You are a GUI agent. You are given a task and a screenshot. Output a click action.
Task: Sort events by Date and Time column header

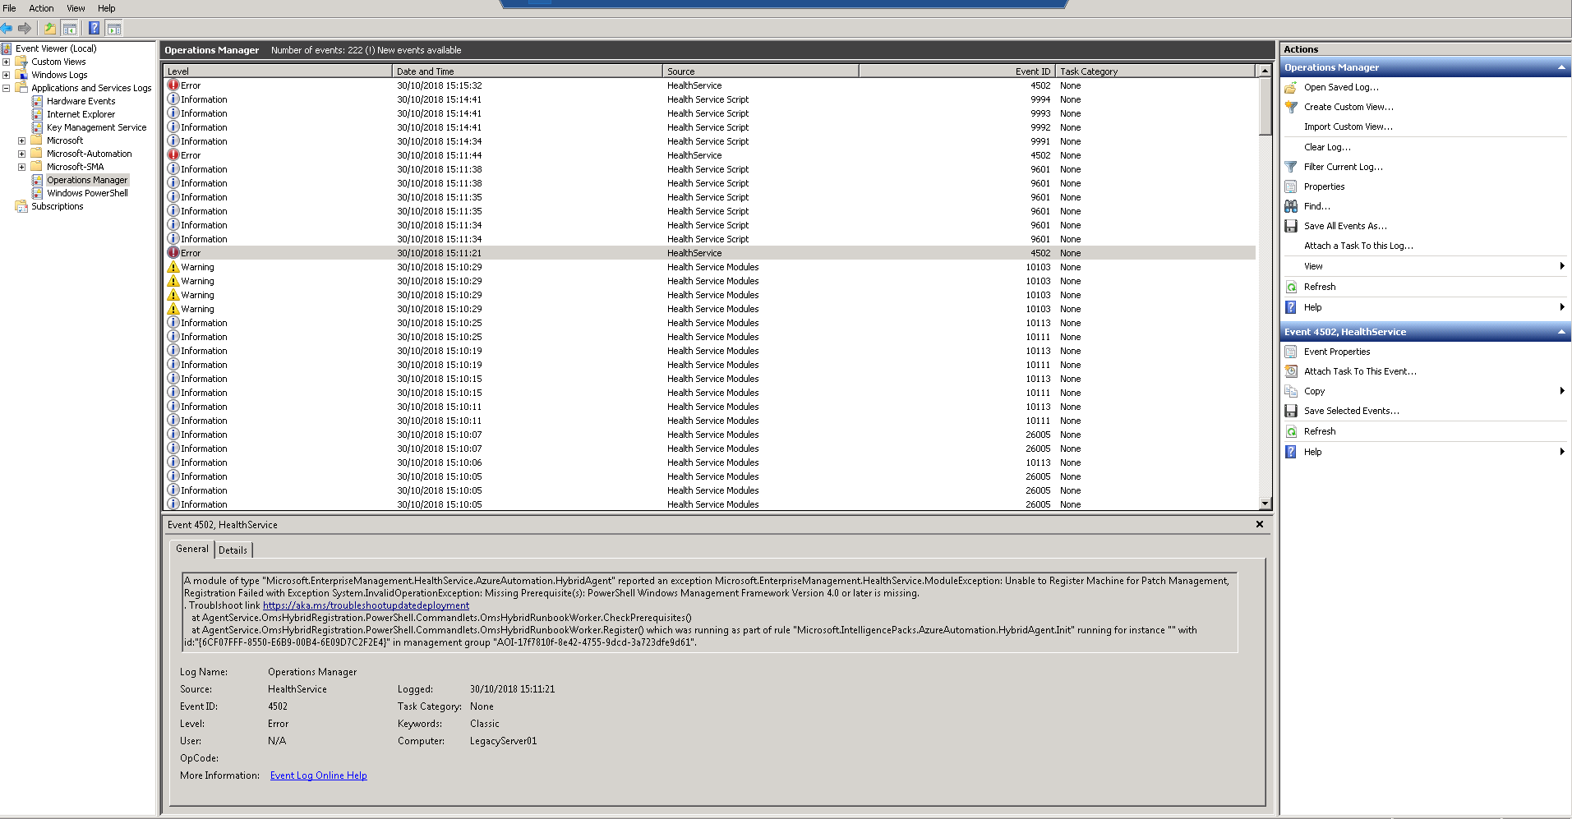528,71
